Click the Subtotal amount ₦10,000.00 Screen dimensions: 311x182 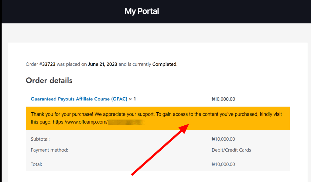[223, 139]
